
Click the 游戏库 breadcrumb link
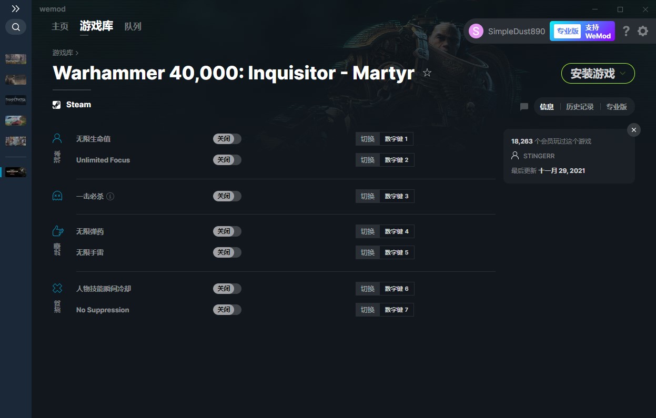pos(63,53)
